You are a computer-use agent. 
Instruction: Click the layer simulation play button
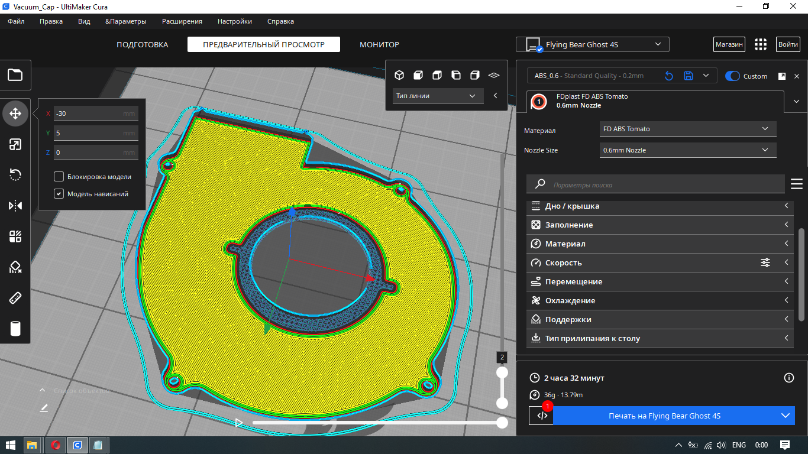239,423
